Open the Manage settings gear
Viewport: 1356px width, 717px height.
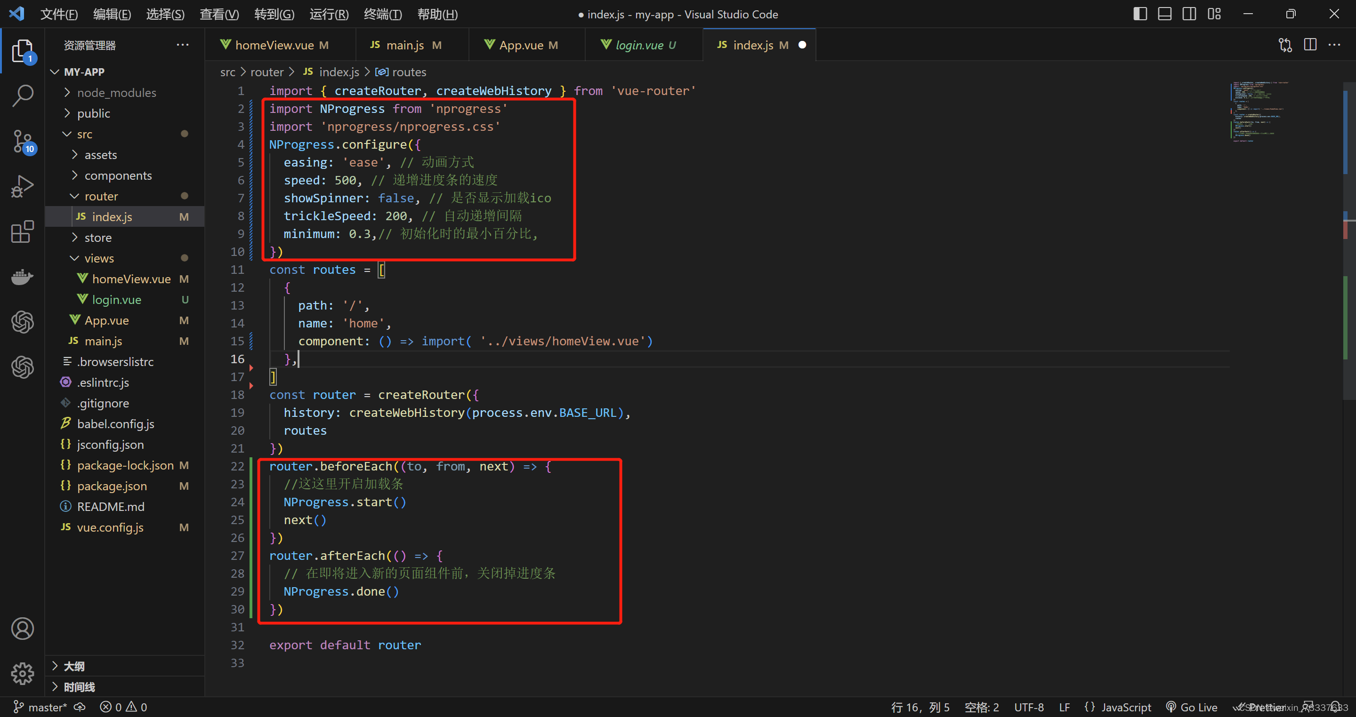[x=22, y=673]
